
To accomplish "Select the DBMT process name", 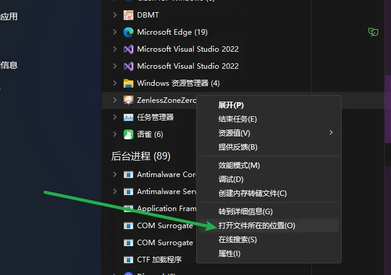I will coord(148,15).
